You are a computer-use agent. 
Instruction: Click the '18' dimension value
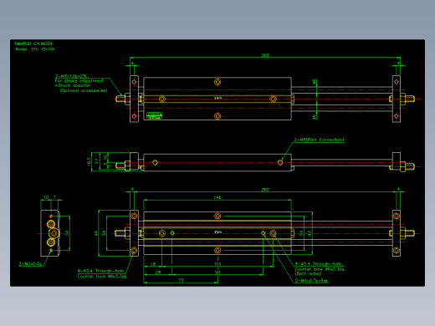coord(153,264)
